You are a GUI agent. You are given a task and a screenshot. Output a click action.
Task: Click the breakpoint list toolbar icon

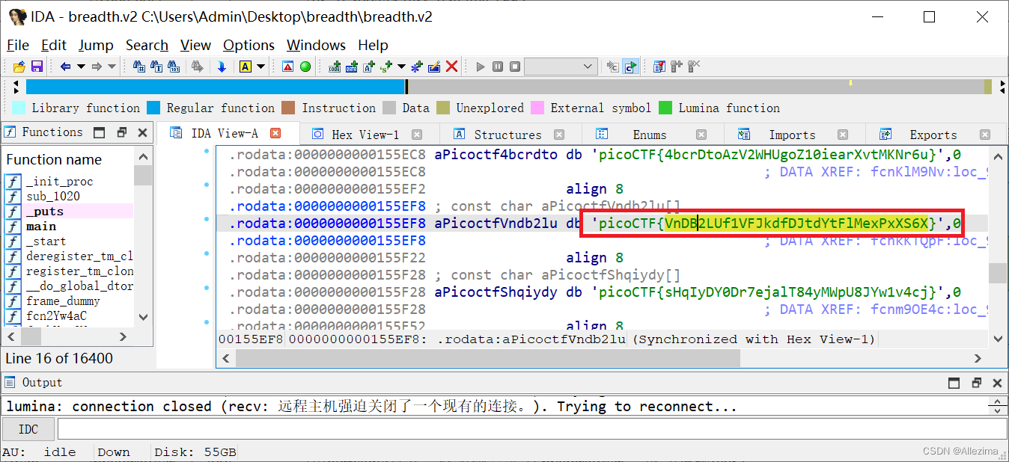[x=659, y=67]
